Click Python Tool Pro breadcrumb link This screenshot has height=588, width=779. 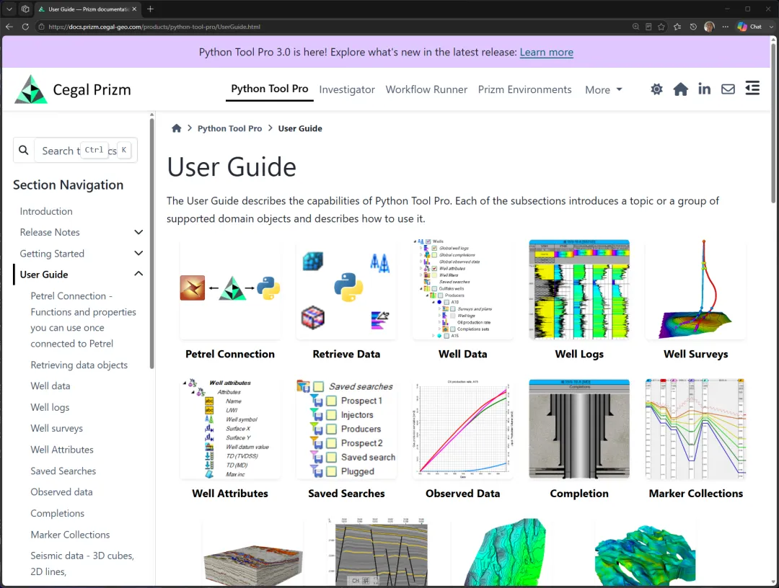pos(229,128)
